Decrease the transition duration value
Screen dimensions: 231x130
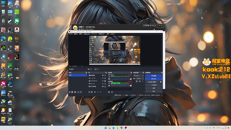[x=143, y=79]
